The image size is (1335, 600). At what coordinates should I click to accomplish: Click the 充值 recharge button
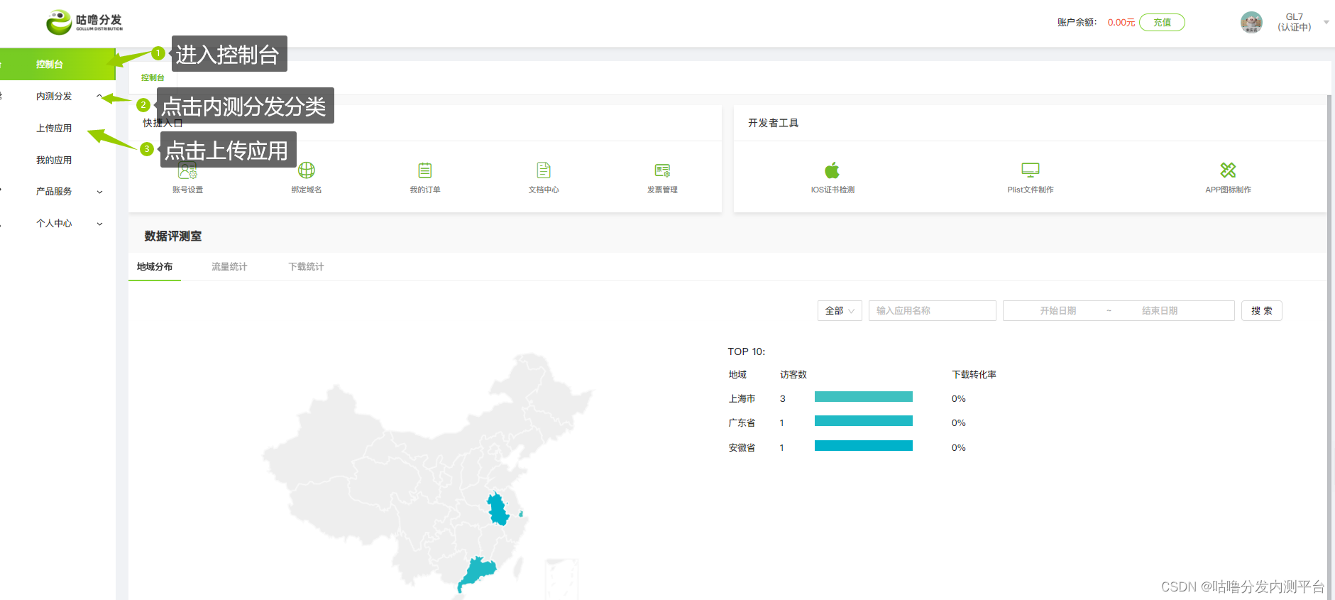[1162, 22]
